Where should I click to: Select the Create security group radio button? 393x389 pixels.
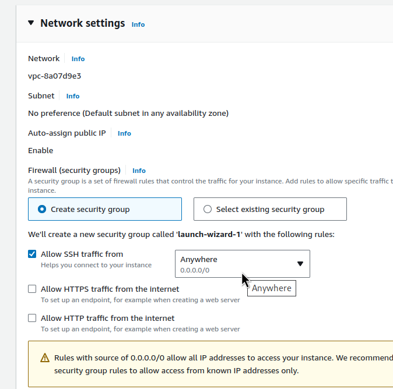(x=42, y=209)
